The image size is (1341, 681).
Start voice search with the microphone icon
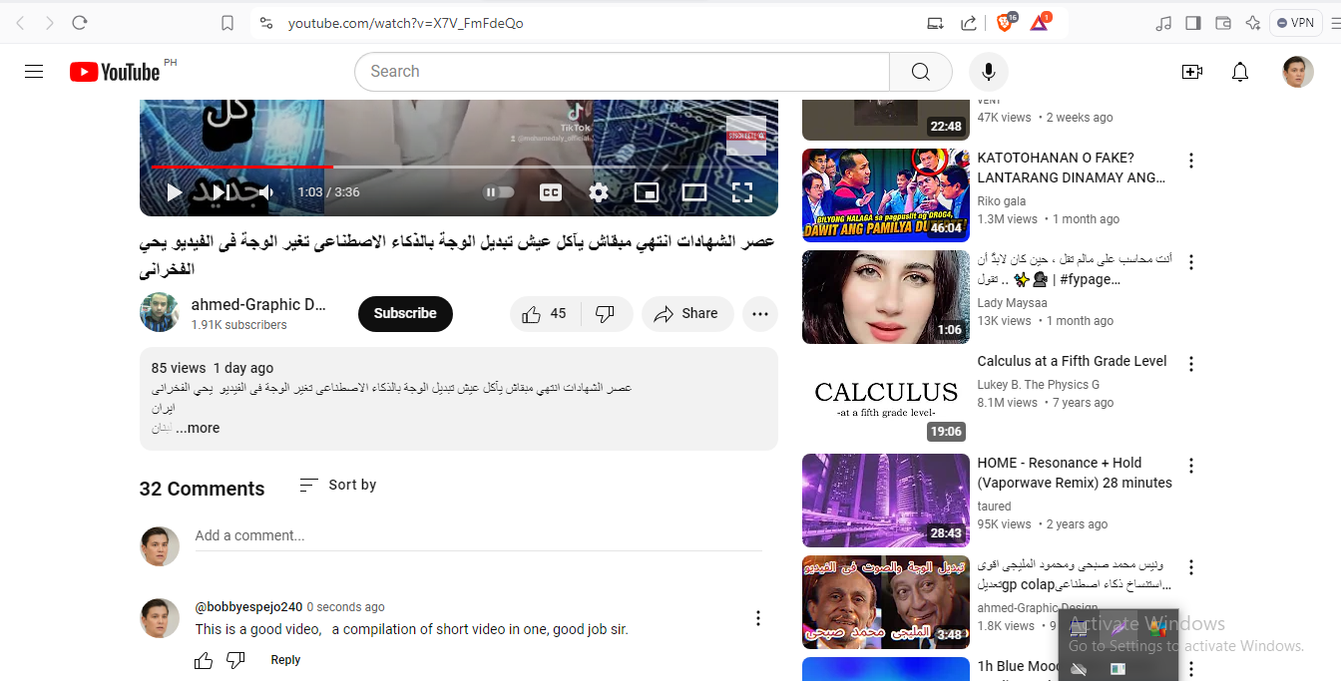[x=989, y=72]
